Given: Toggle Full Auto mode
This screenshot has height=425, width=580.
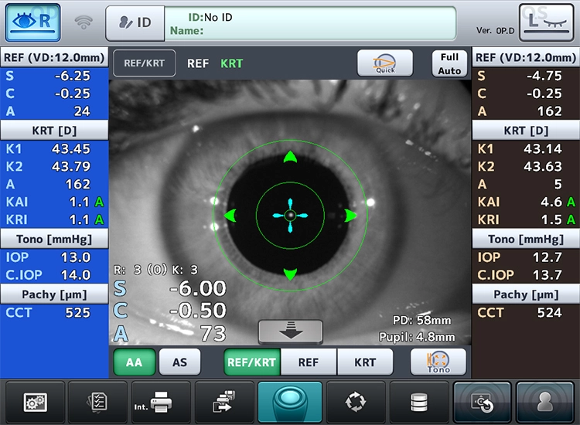Looking at the screenshot, I should click(449, 63).
